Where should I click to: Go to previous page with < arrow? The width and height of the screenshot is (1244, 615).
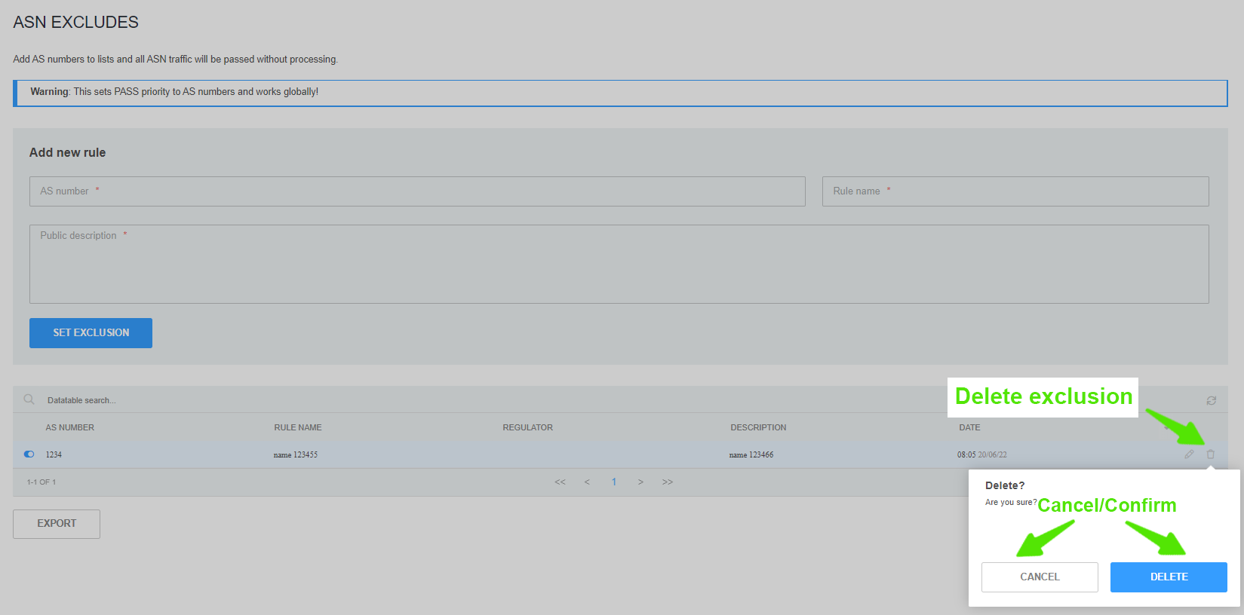(587, 482)
